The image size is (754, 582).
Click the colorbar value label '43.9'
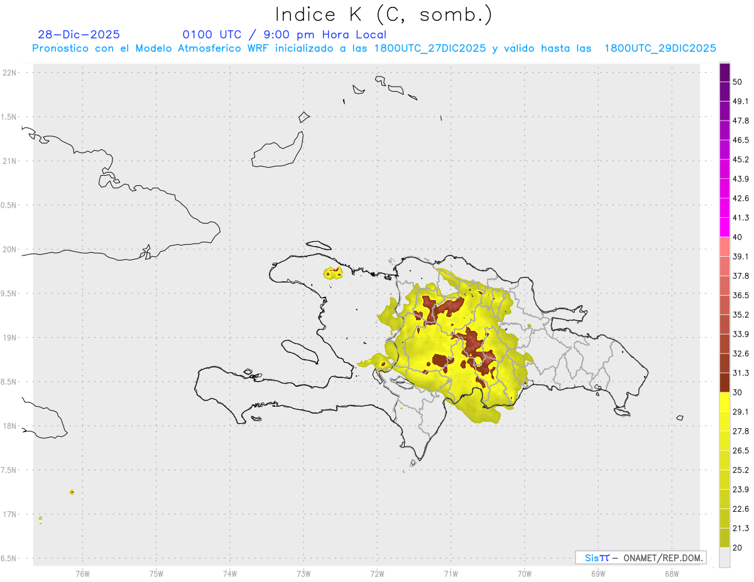coord(741,179)
